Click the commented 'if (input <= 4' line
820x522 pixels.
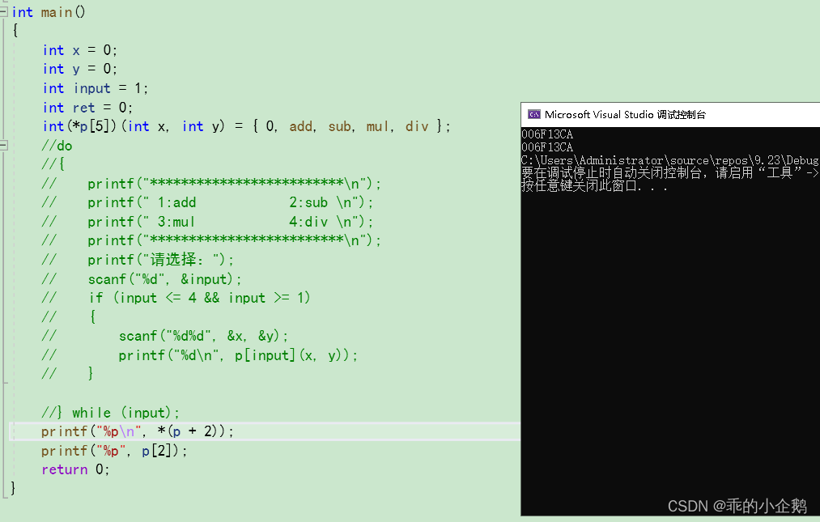176,298
